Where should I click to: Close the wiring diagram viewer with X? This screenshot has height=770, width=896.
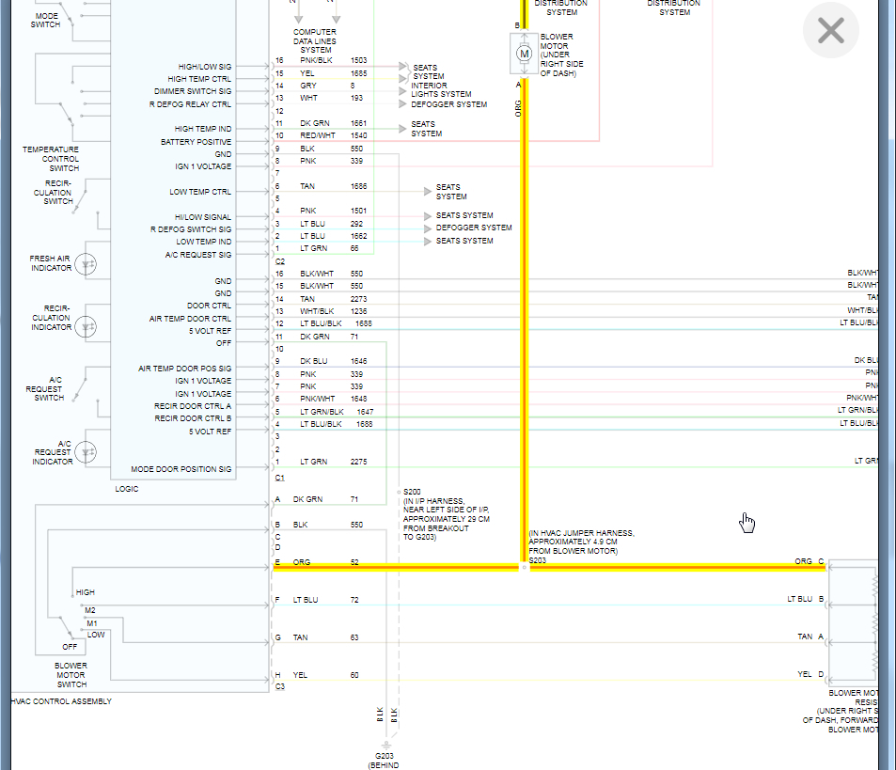point(831,30)
